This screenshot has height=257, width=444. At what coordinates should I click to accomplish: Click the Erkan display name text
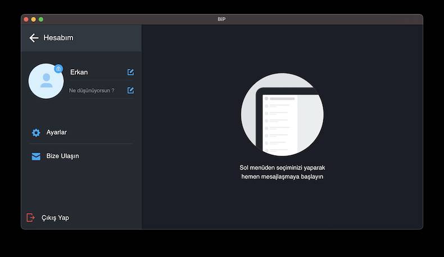coord(79,72)
